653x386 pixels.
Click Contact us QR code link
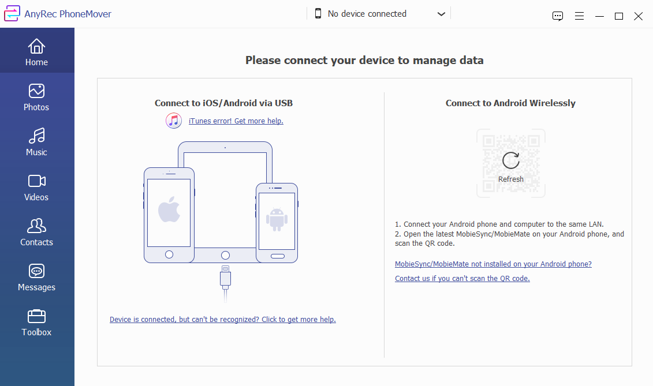pos(462,279)
